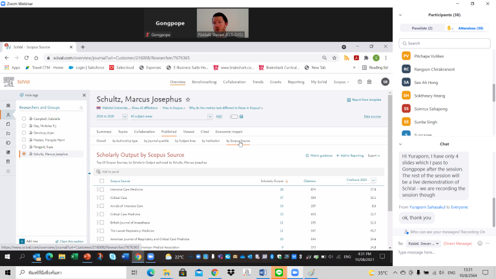Image resolution: width=496 pixels, height=279 pixels.
Task: Collapse the Participants panel chevron
Action: pos(400,15)
